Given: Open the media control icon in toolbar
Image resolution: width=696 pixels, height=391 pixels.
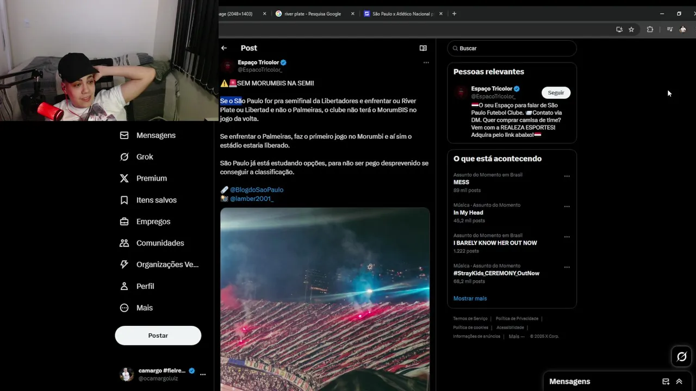Looking at the screenshot, I should pos(669,29).
